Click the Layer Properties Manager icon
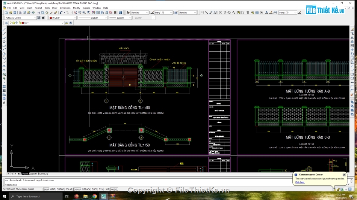The image size is (357, 200). (6, 23)
